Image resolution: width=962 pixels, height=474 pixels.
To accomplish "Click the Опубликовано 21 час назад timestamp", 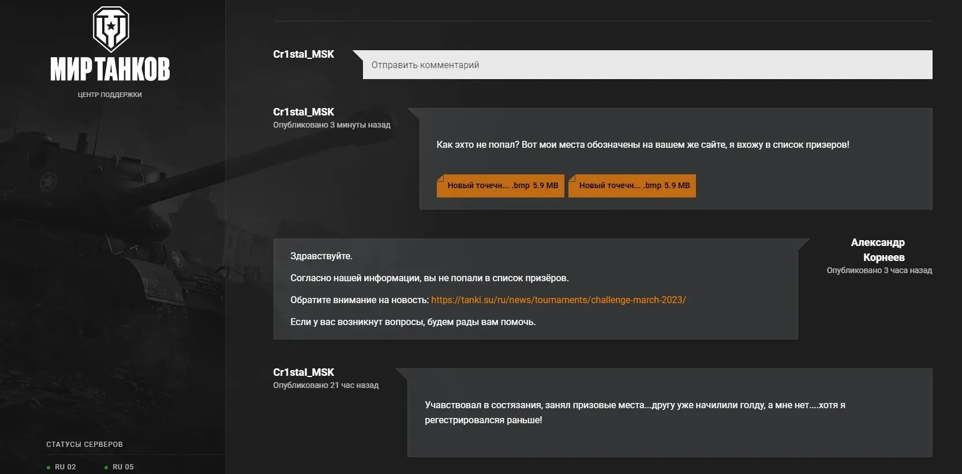I will (x=326, y=386).
